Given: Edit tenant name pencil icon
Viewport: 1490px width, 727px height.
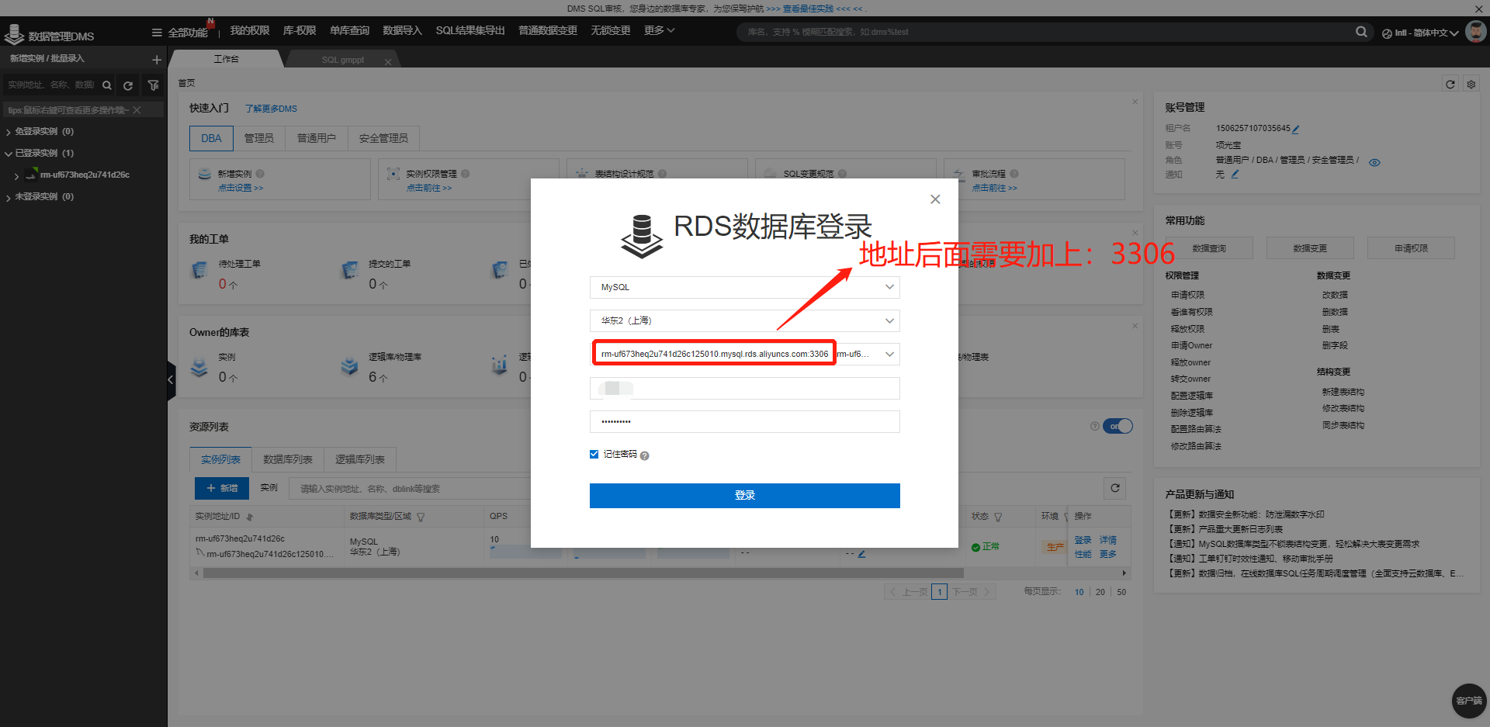Looking at the screenshot, I should click(1296, 129).
